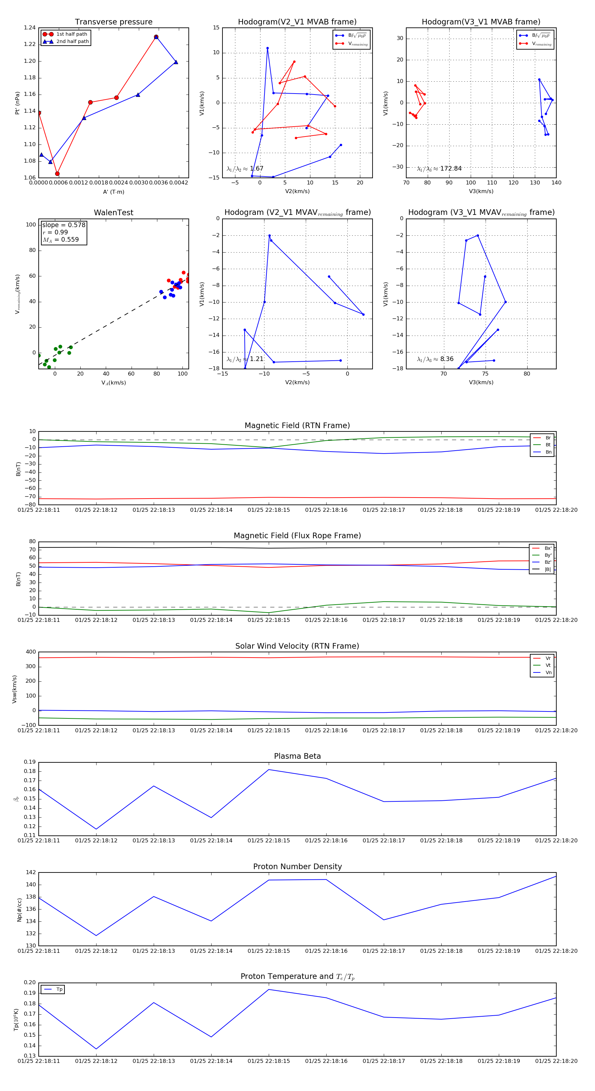Click the 'MA = 0.559' annotation
The height and width of the screenshot is (1091, 595).
pos(60,240)
